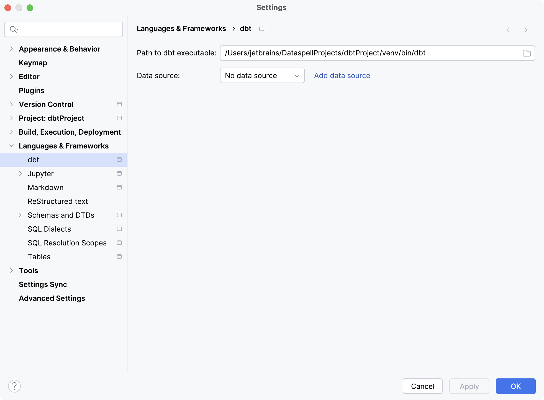Click the help question mark icon

click(x=14, y=386)
